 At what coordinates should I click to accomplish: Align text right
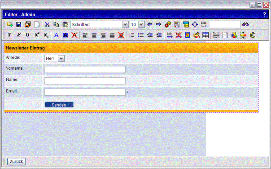point(103,35)
